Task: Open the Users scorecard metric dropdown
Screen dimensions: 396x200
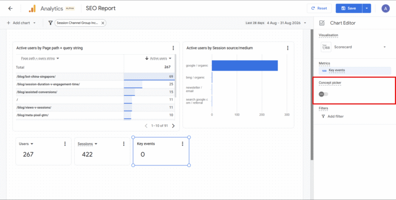Action: point(32,144)
